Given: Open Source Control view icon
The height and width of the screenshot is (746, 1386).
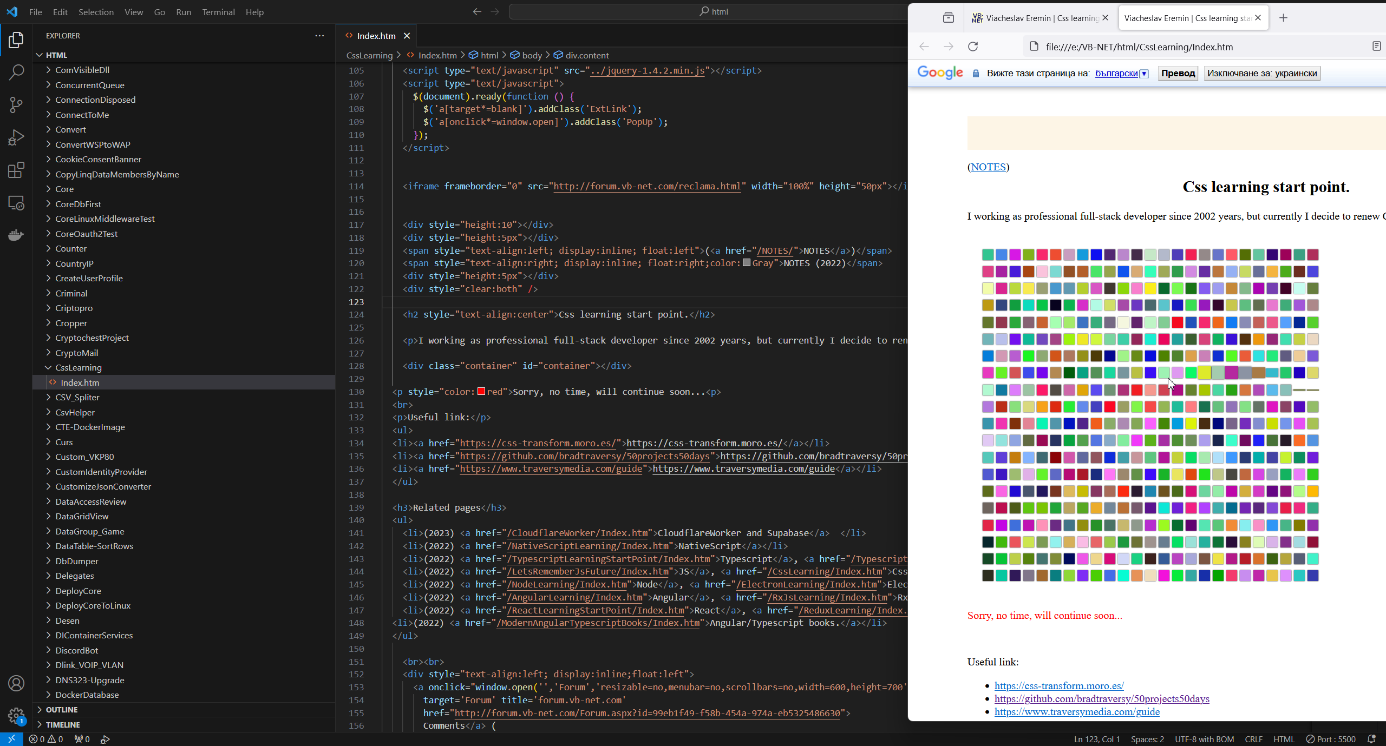Looking at the screenshot, I should (x=16, y=105).
